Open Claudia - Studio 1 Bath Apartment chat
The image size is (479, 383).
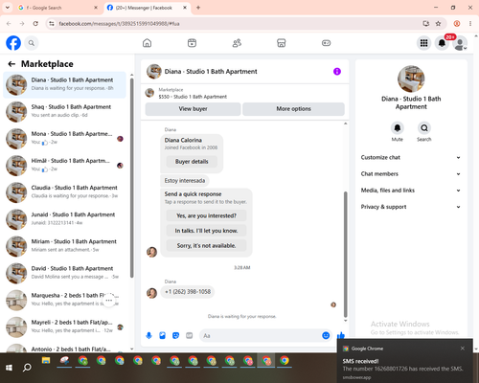[x=64, y=192]
